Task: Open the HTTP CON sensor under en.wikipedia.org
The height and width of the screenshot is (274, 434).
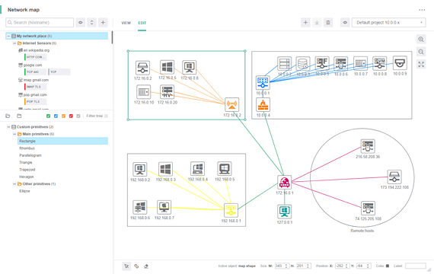Action: 36,57
